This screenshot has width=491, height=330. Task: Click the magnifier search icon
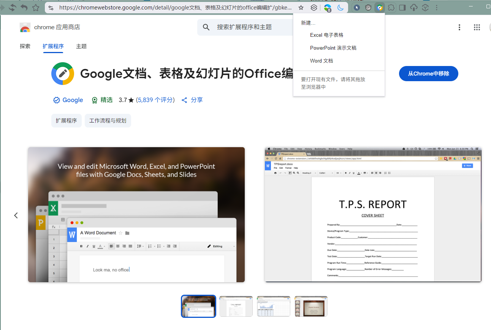click(206, 27)
